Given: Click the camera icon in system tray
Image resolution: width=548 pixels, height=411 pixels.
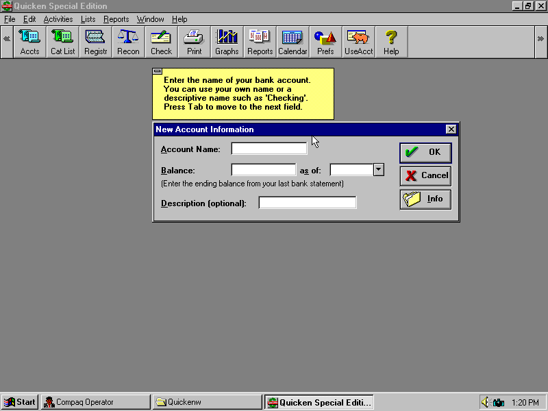Looking at the screenshot, I should (x=499, y=403).
